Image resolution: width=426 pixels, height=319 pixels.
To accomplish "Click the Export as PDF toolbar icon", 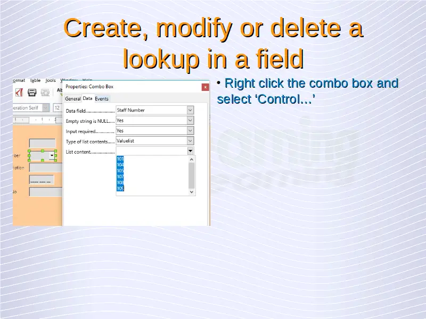I will [19, 93].
